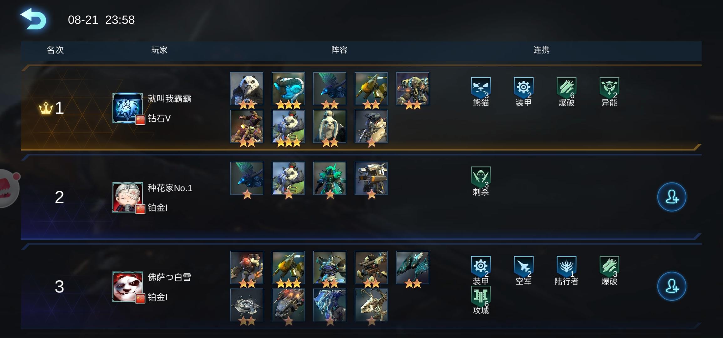Tap the 攻城 synergy icon
This screenshot has width=723, height=338.
click(x=480, y=300)
